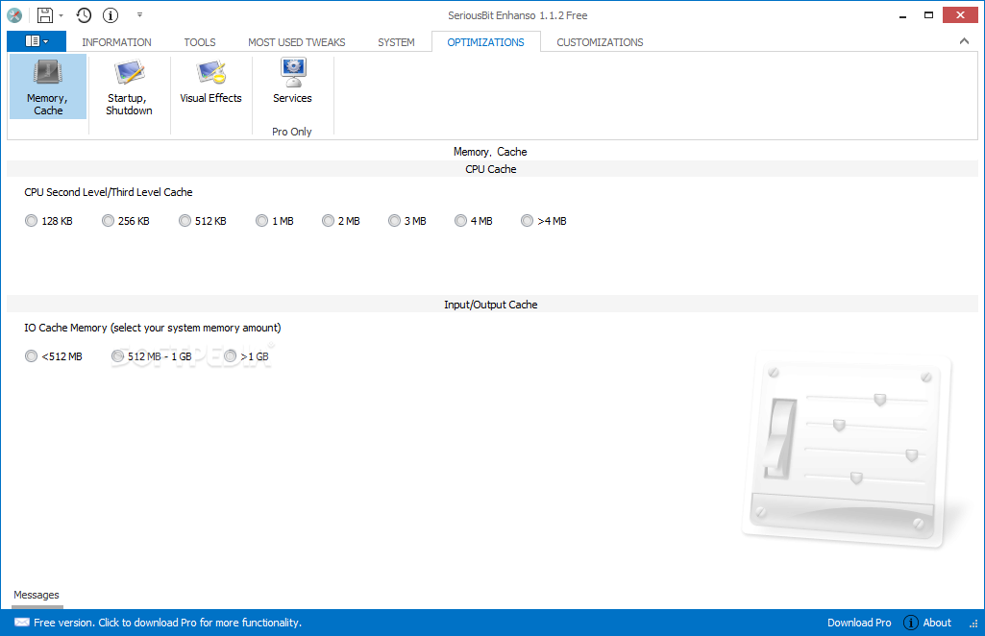Select the 3 MB cache option

click(x=407, y=221)
